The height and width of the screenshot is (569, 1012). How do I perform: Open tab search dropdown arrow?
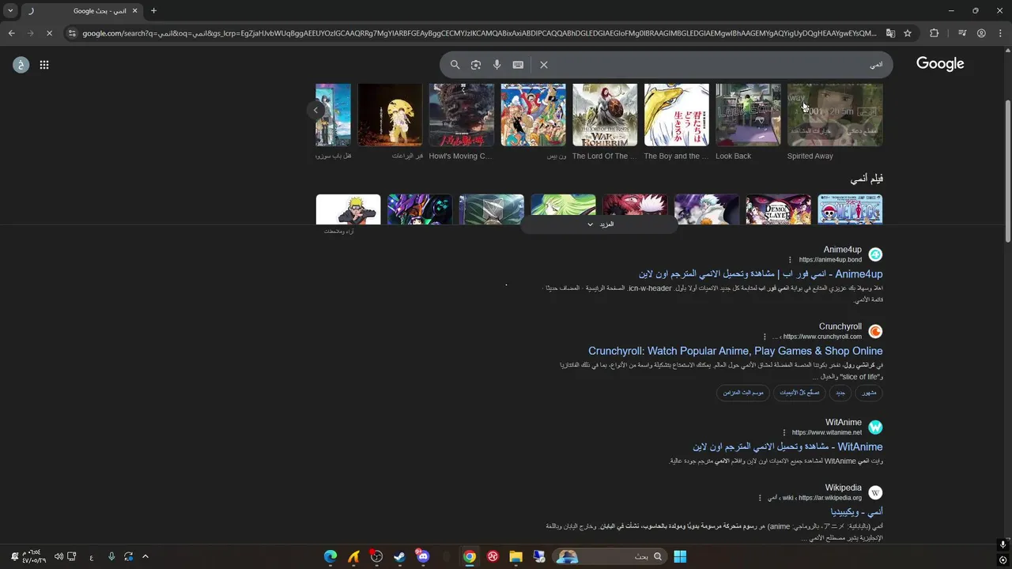tap(10, 11)
